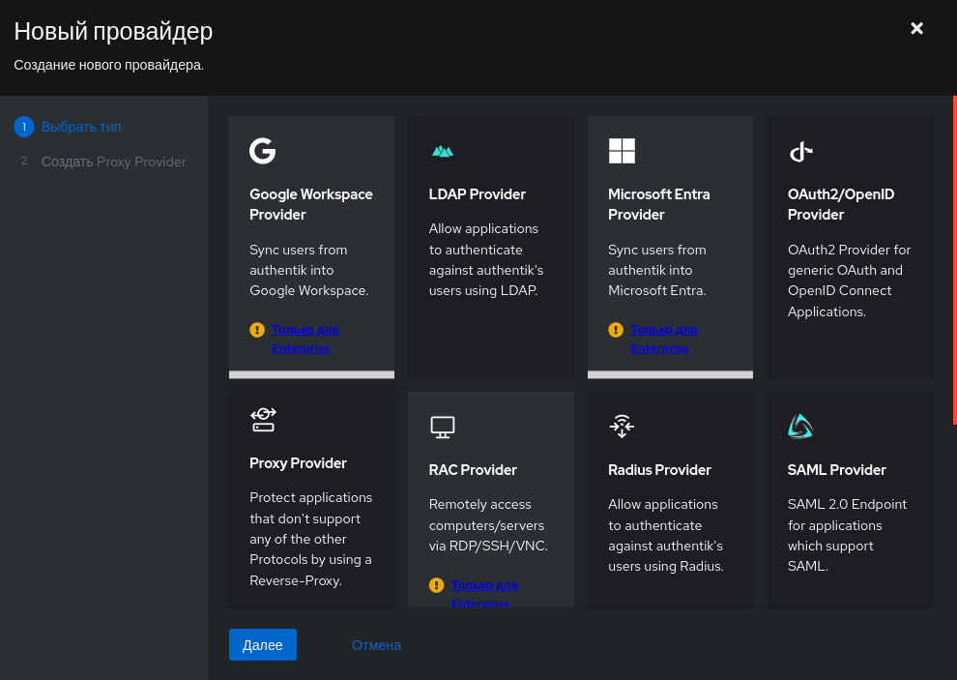Screen dimensions: 957x680
Task: Click the red scrollbar on the right edge
Action: (x=954, y=259)
